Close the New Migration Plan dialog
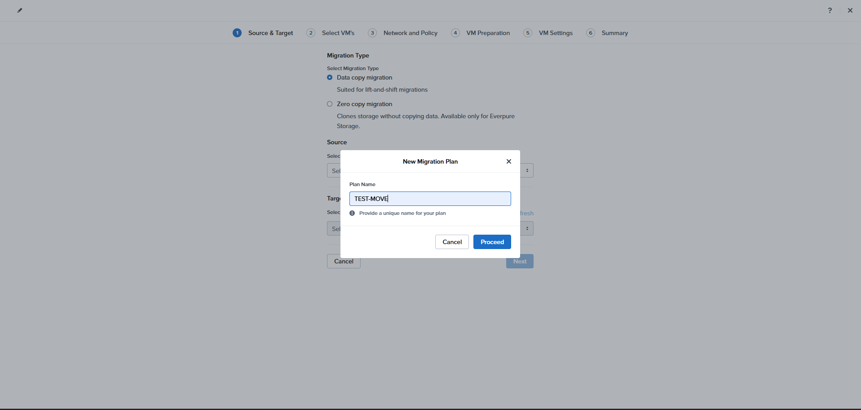The width and height of the screenshot is (861, 410). pyautogui.click(x=509, y=161)
